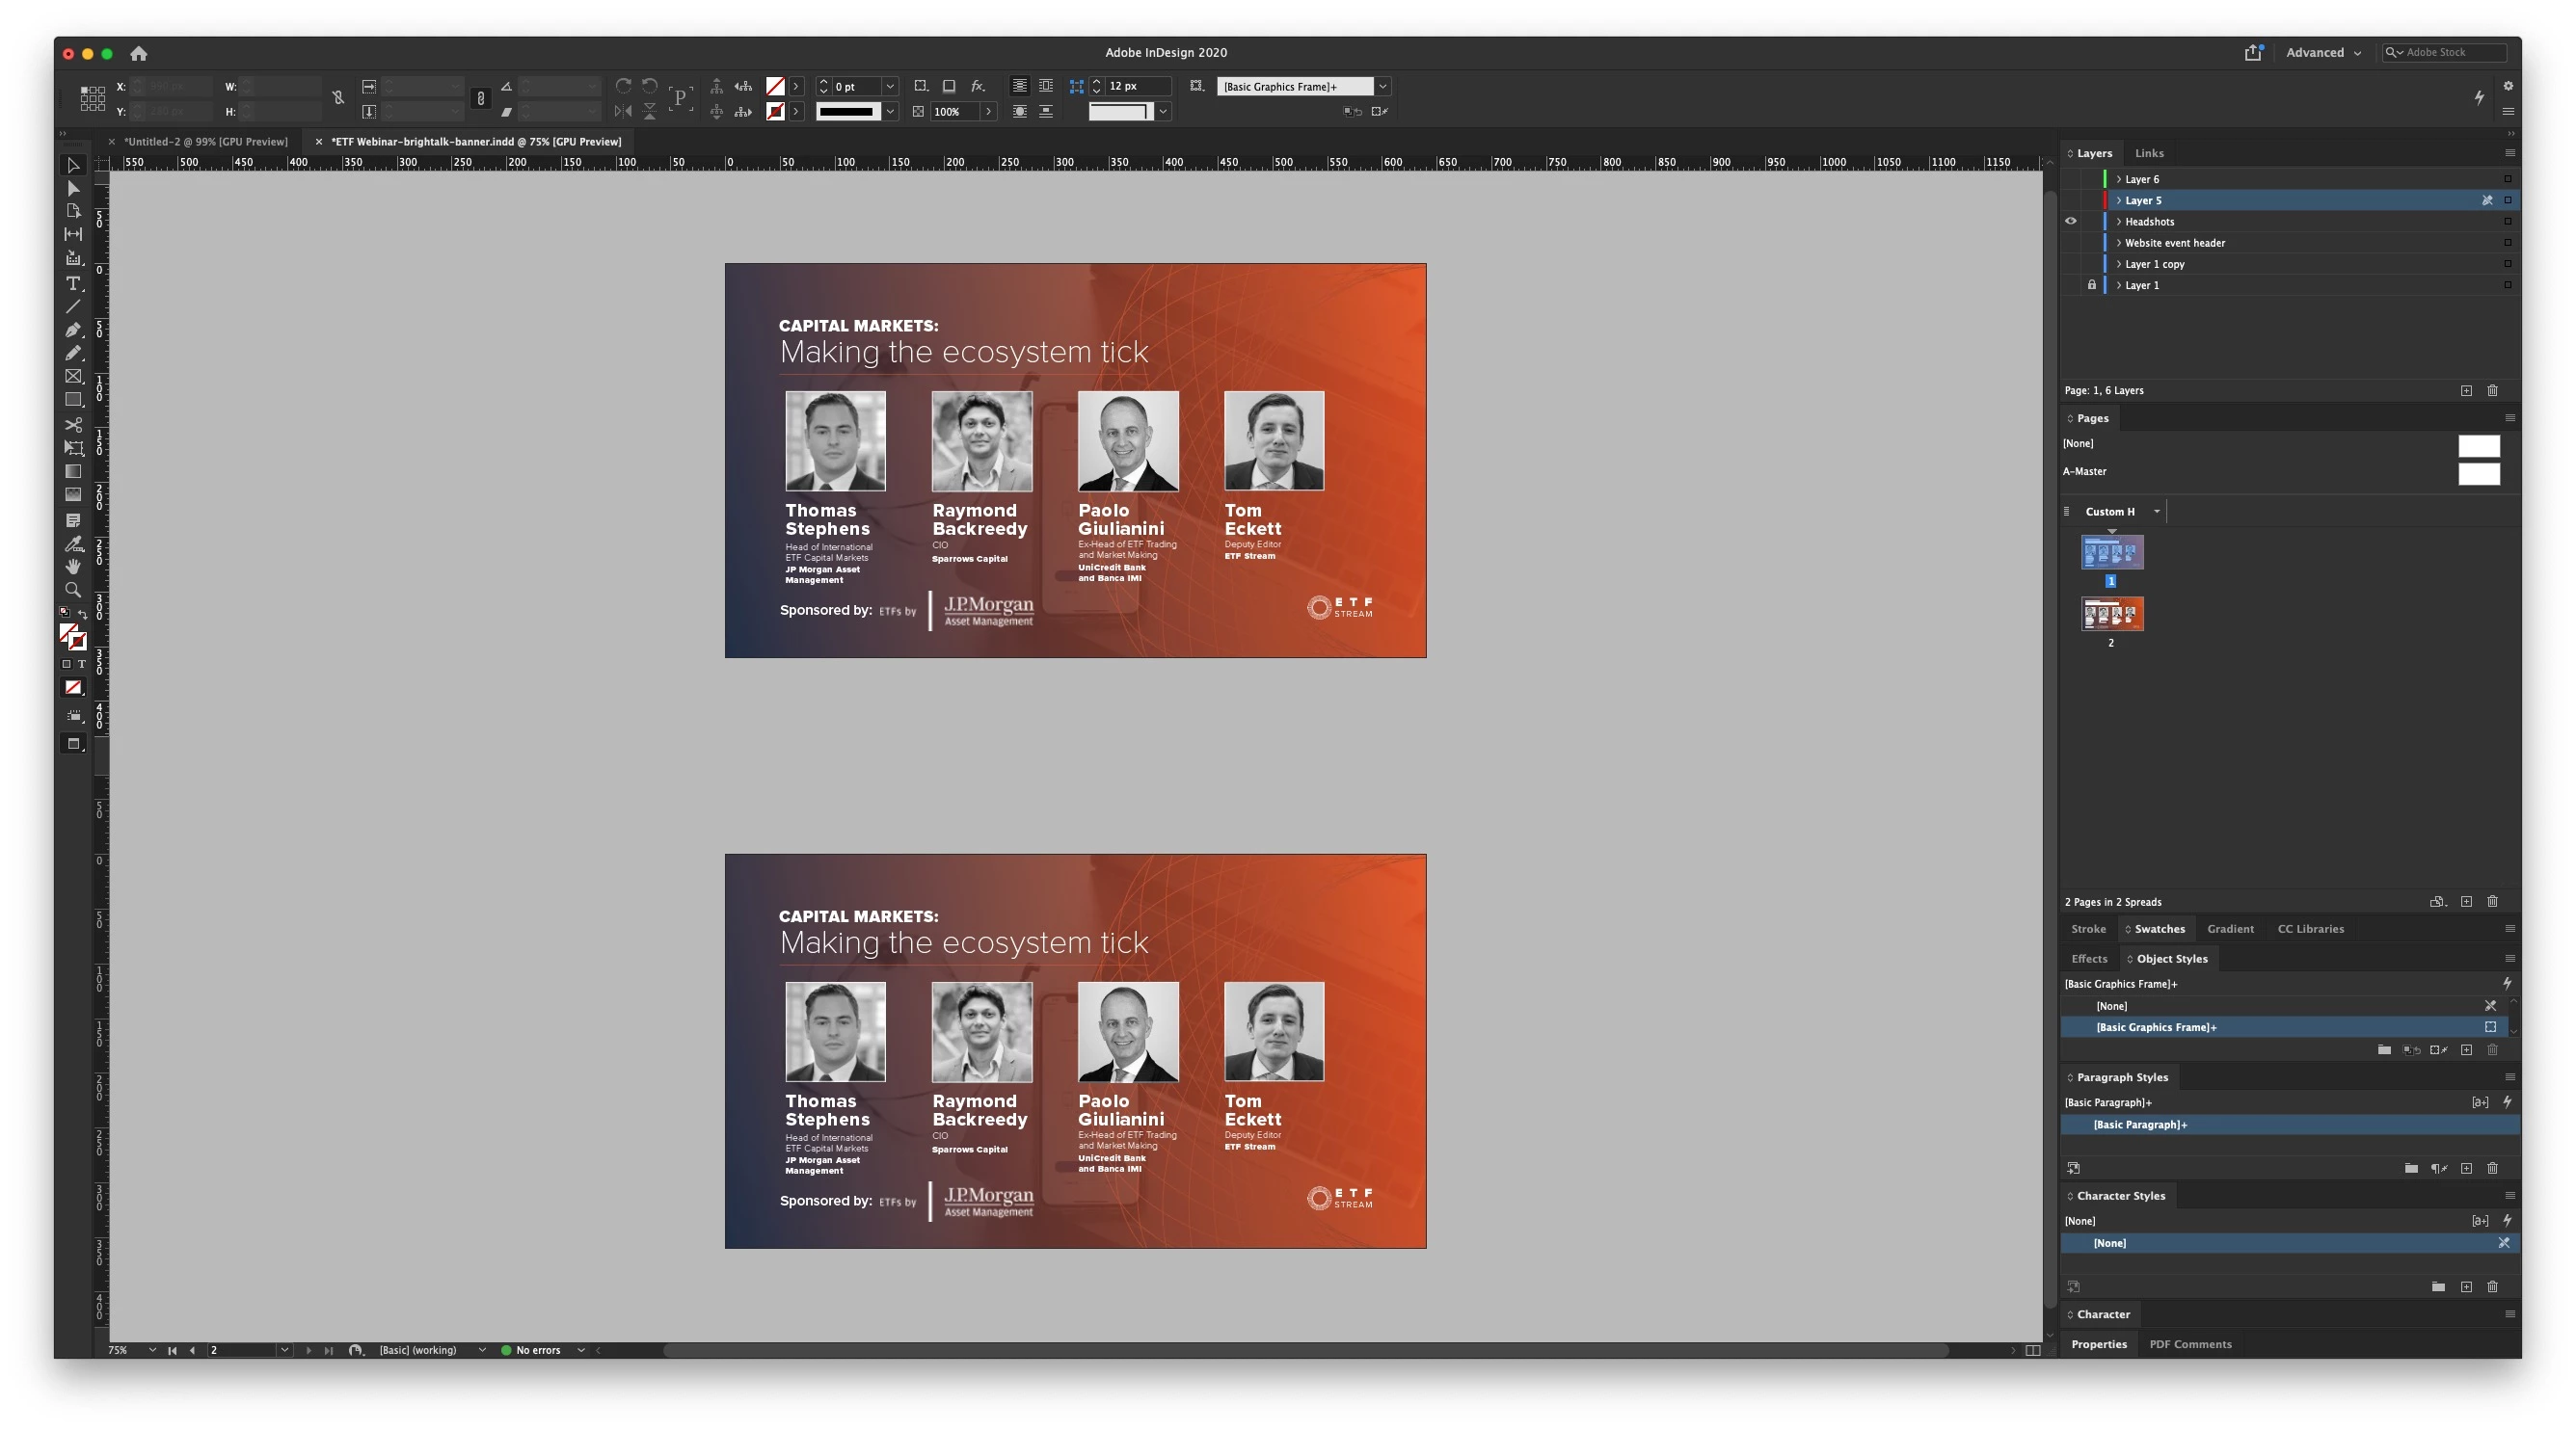Select page 1 thumbnail in Pages panel
This screenshot has height=1430, width=2576.
tap(2111, 552)
